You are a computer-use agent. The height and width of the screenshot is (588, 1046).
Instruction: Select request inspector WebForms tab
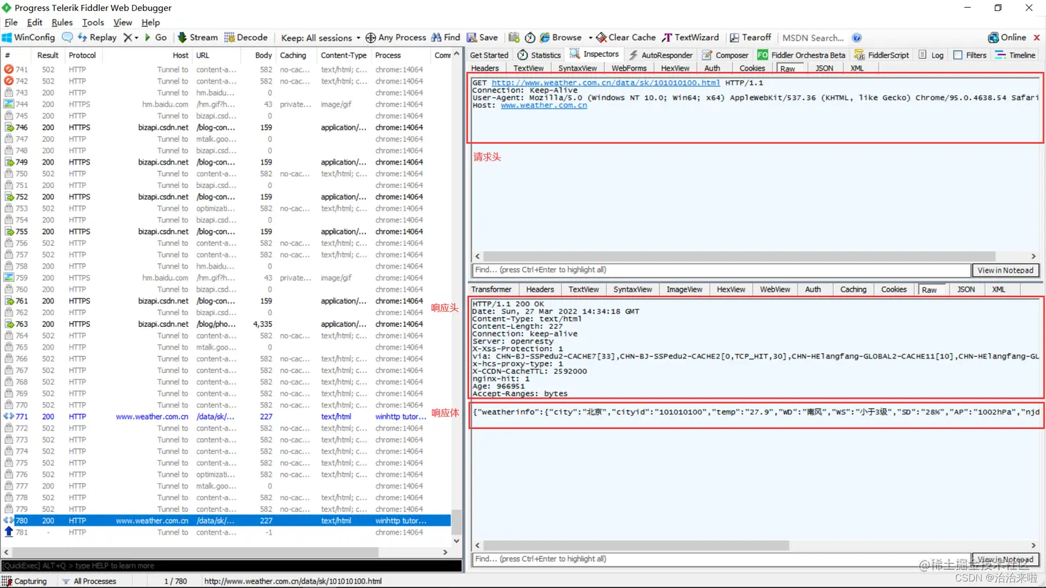tap(629, 68)
